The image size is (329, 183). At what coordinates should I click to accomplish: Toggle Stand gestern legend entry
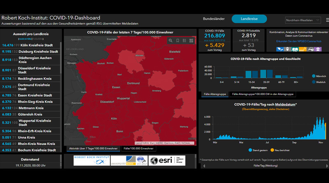pos(258,150)
